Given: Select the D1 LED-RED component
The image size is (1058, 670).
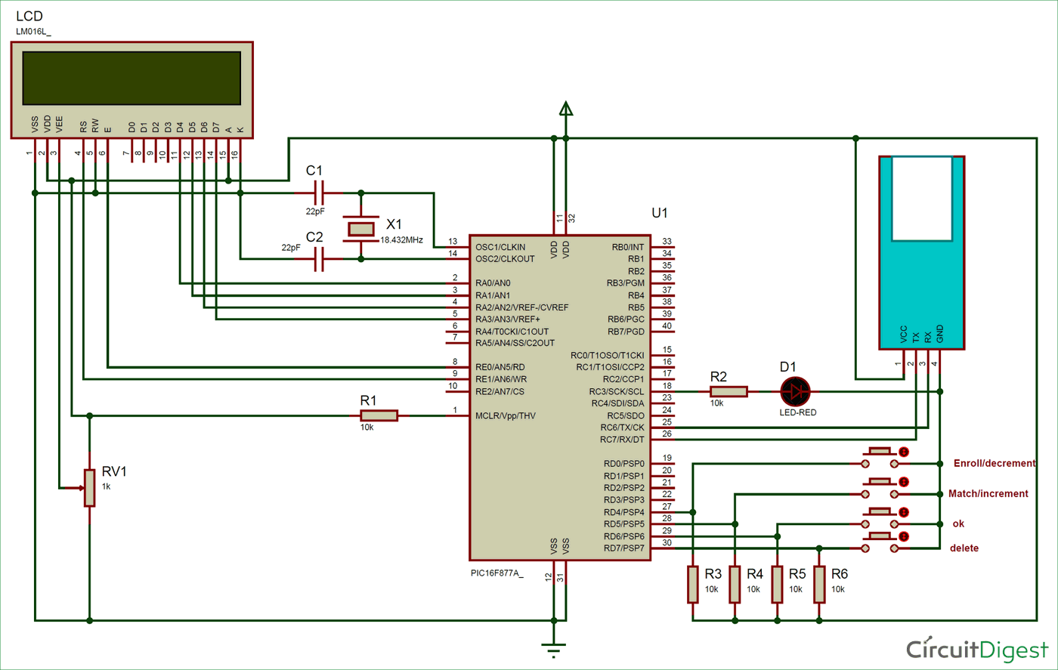Looking at the screenshot, I should click(797, 391).
